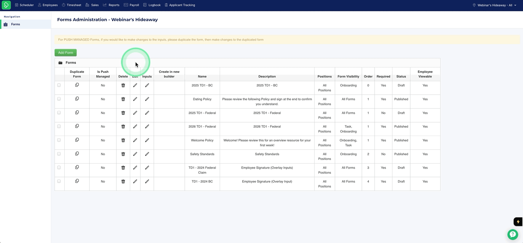The width and height of the screenshot is (523, 243).
Task: Open the Webinar's Hideaway location dropdown
Action: click(495, 5)
